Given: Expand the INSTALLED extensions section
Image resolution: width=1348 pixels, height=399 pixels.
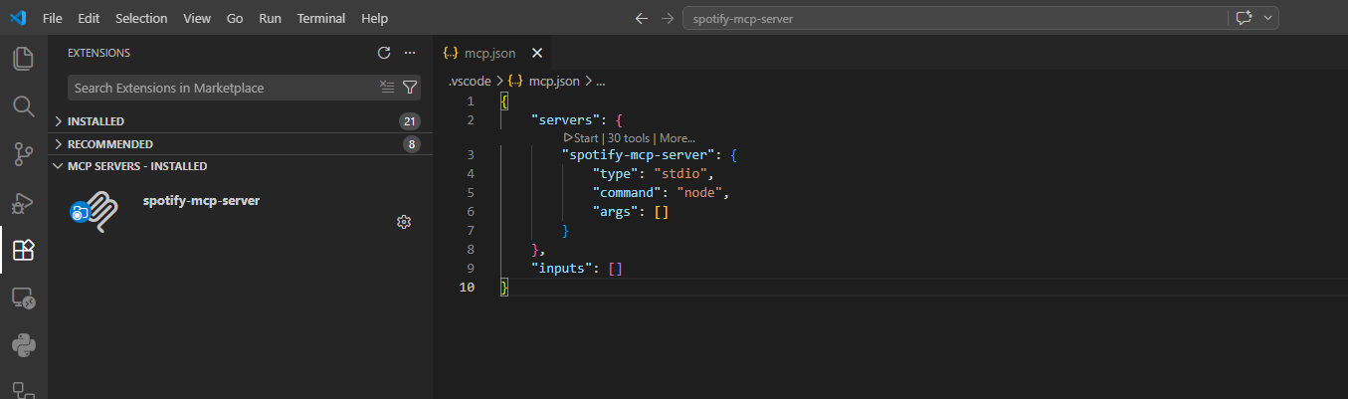Looking at the screenshot, I should point(240,121).
